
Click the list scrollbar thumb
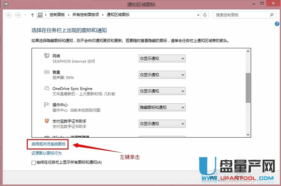point(248,88)
